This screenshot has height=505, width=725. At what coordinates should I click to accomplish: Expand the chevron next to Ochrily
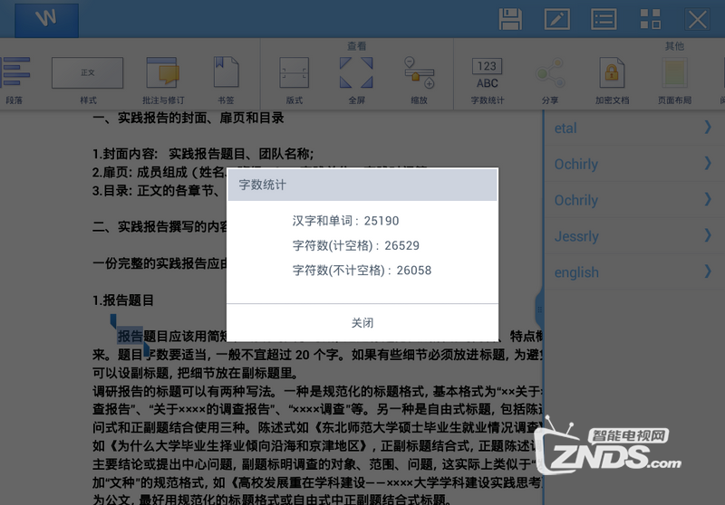tap(708, 199)
